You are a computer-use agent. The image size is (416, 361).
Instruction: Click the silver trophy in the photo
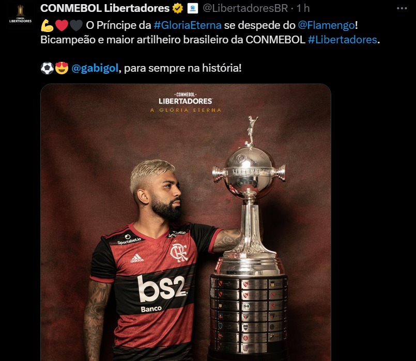tap(249, 237)
